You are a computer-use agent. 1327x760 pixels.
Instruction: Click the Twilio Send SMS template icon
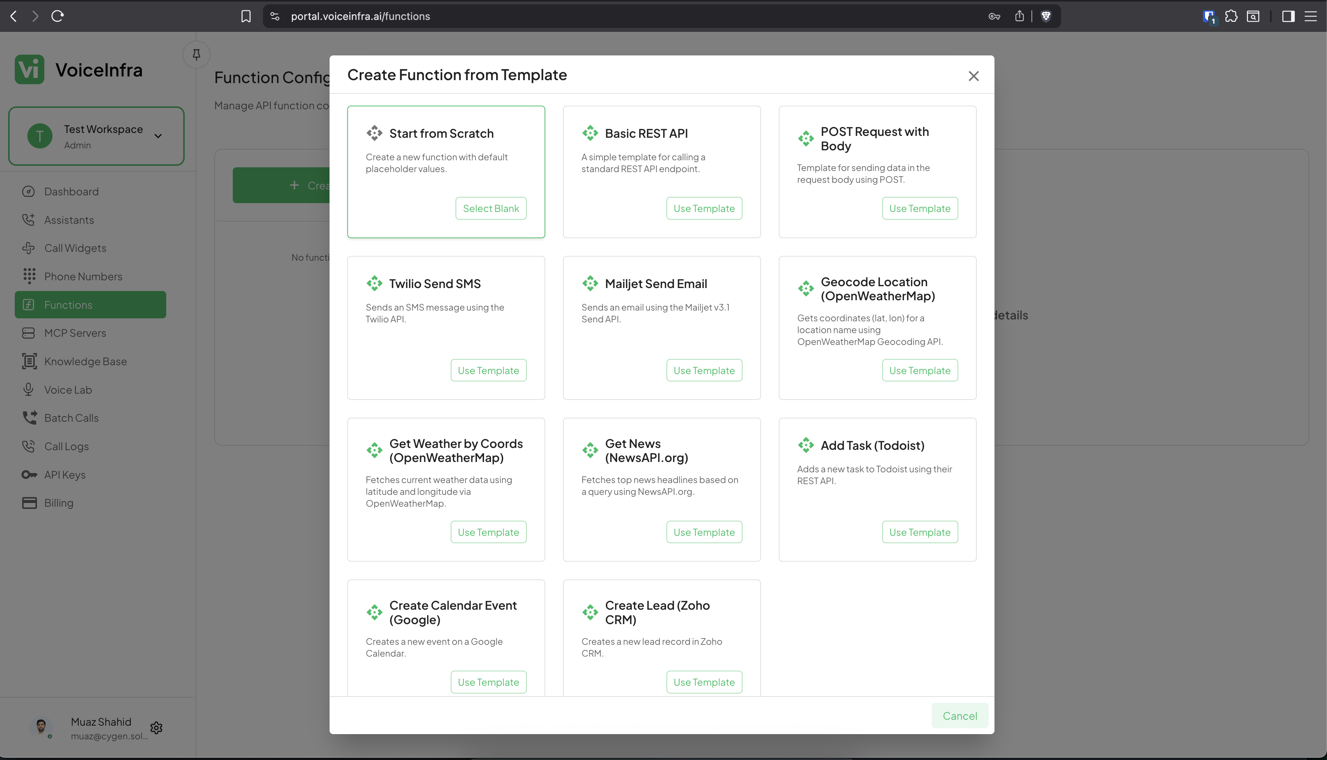pyautogui.click(x=374, y=284)
